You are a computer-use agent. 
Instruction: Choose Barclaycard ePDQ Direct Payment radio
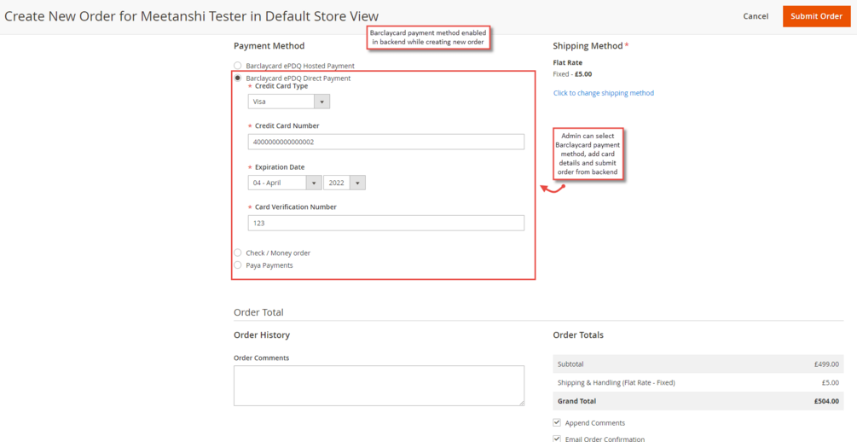tap(238, 78)
